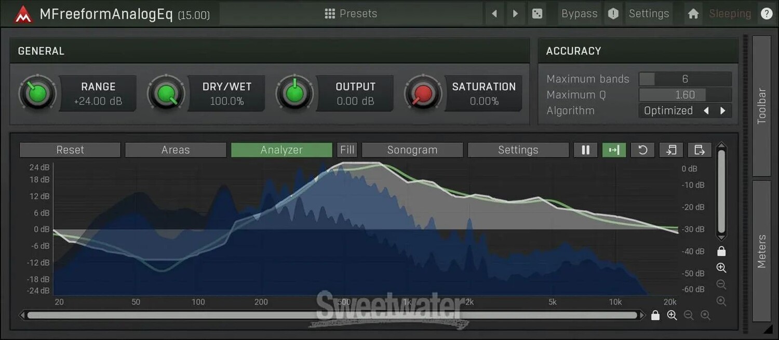Viewport: 779px width, 340px height.
Task: Click the copy graph icon
Action: tap(671, 150)
